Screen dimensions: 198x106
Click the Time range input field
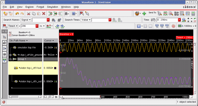[167, 20]
